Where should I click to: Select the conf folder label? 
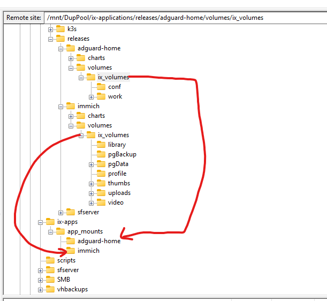click(115, 87)
